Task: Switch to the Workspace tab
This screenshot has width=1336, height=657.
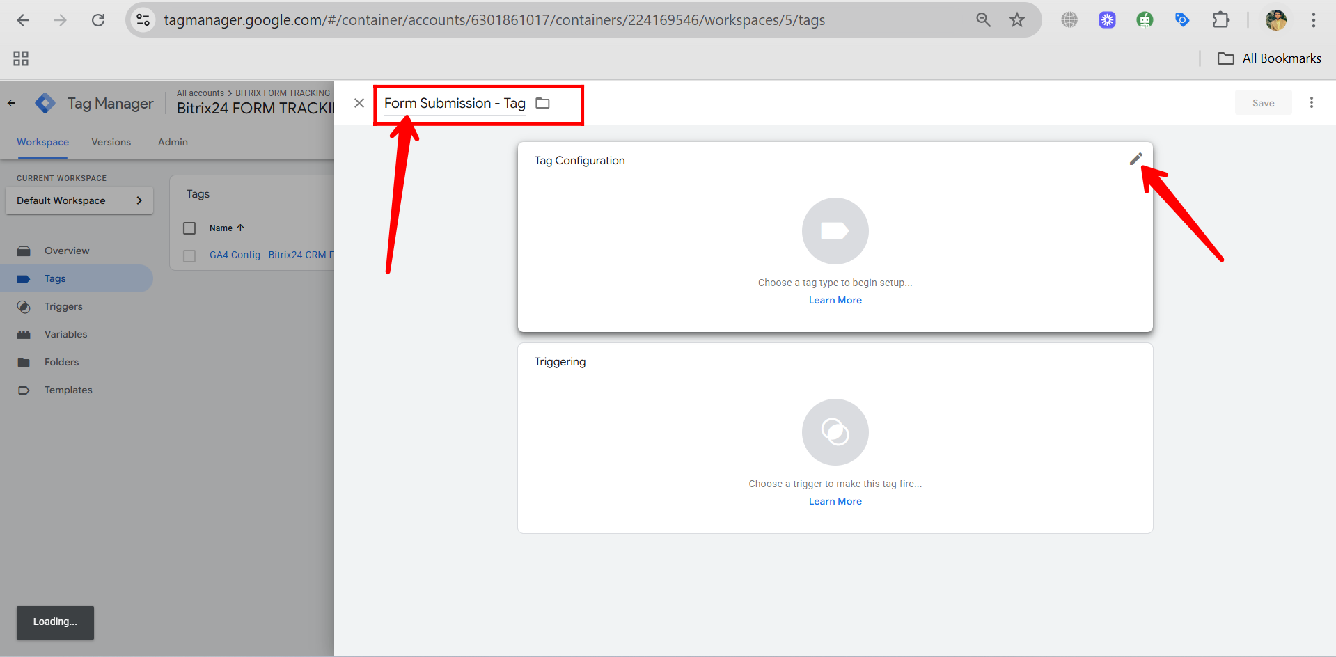Action: coord(42,142)
